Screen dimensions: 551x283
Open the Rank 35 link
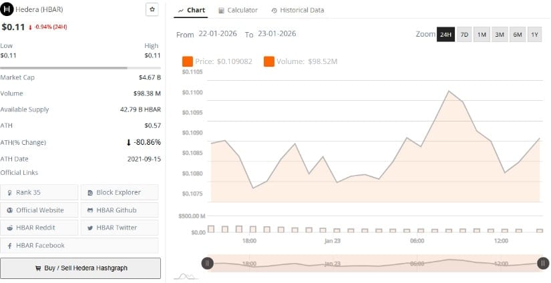click(39, 192)
